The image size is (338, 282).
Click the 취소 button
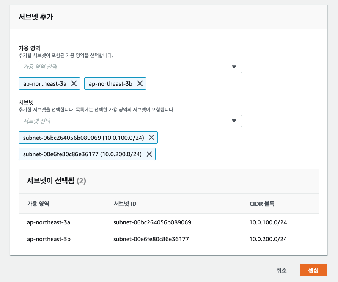281,270
